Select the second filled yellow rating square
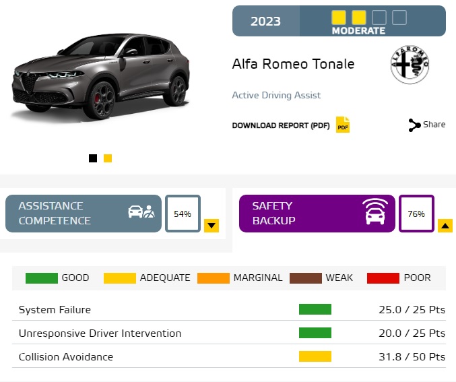Viewport: 456px width, 382px height. tap(359, 18)
